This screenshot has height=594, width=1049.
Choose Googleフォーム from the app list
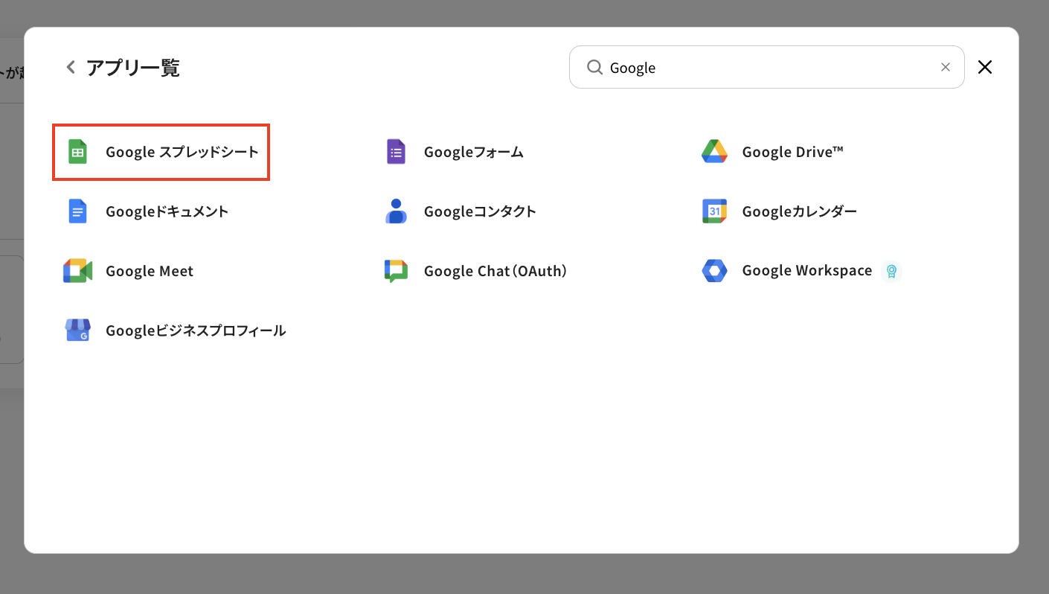point(473,152)
